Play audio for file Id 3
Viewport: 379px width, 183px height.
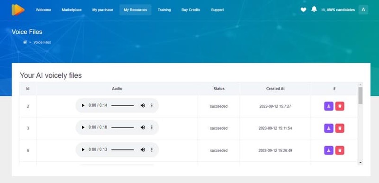83,128
